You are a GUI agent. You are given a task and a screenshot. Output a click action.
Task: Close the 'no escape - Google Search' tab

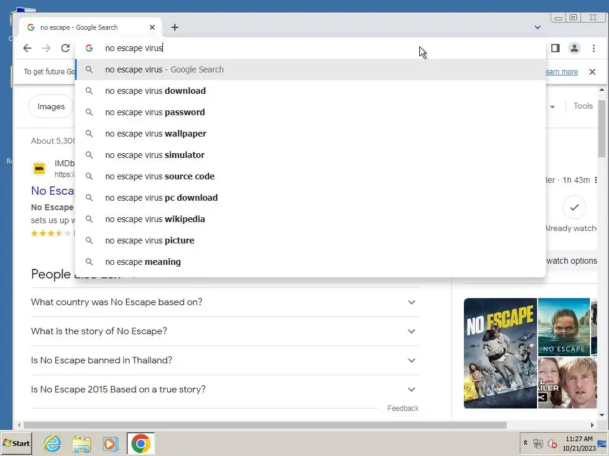152,27
